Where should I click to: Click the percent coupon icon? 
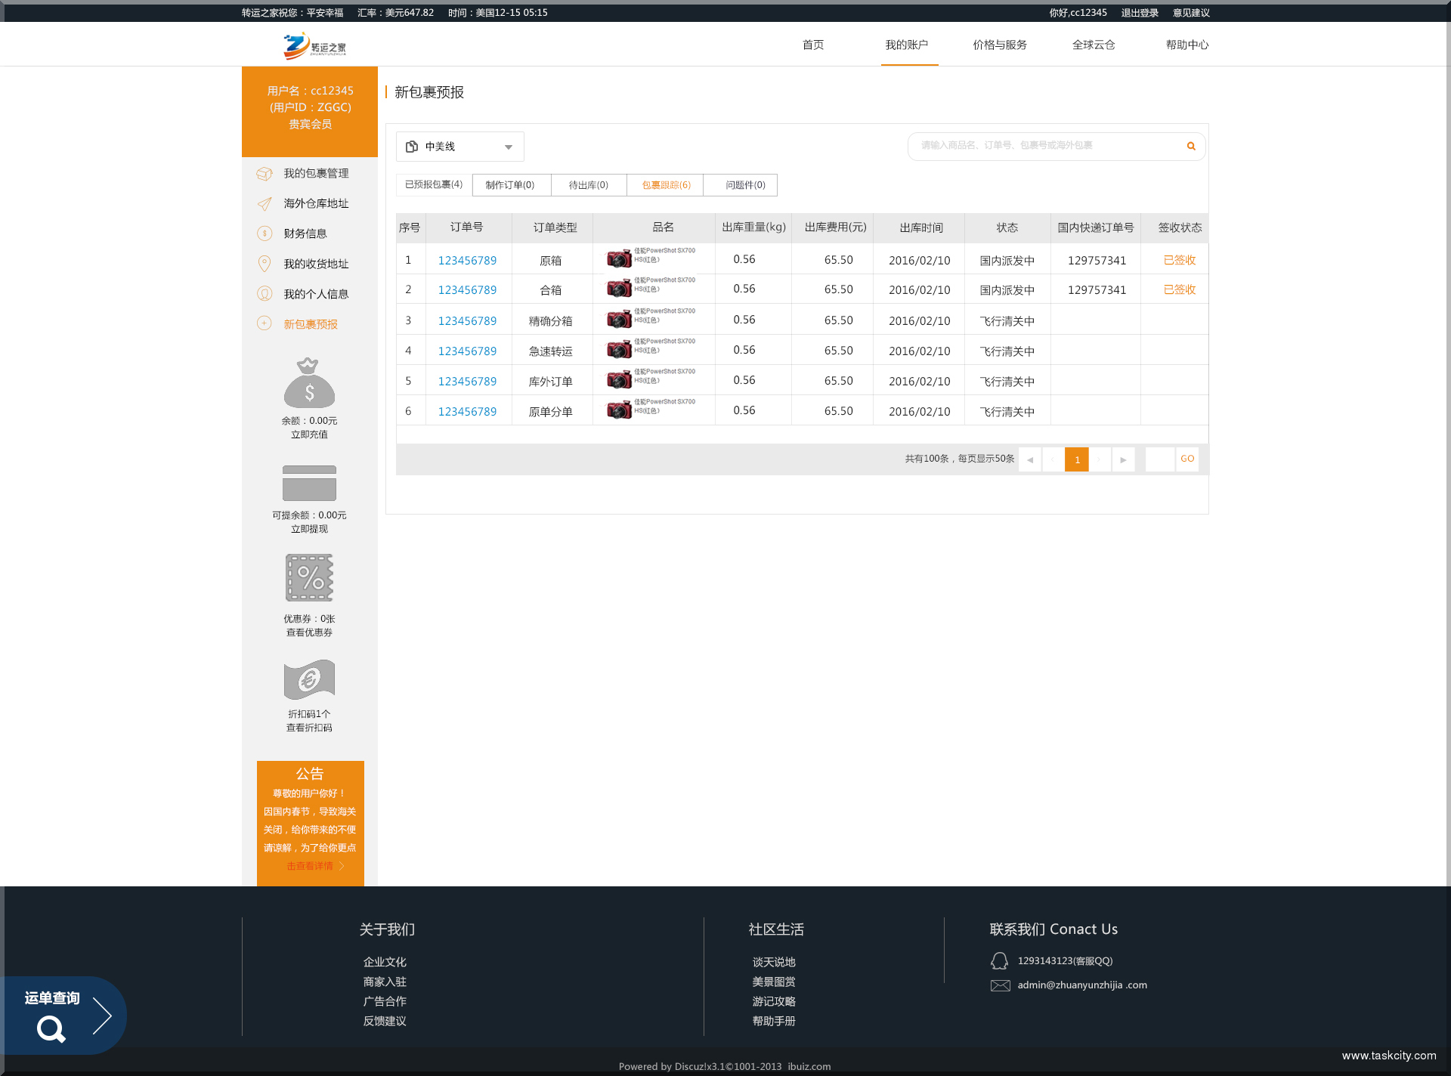tap(309, 578)
